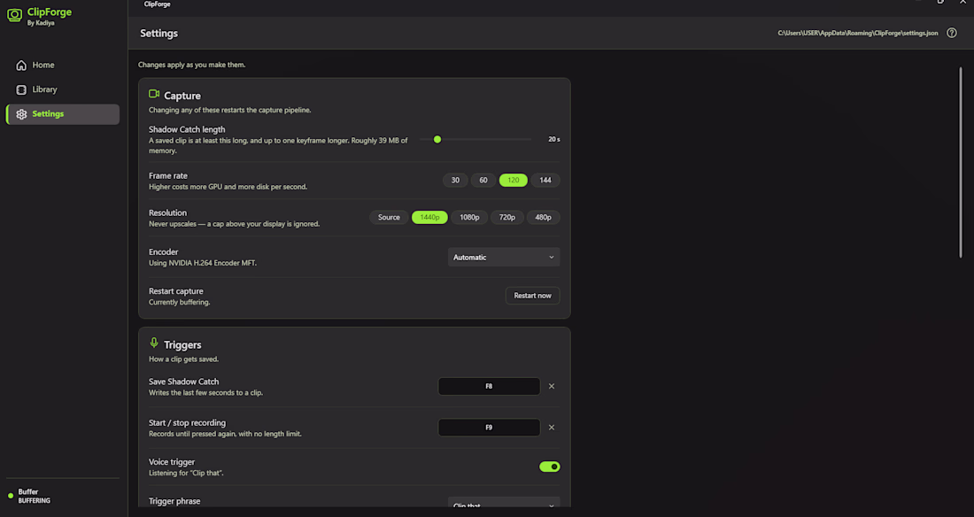974x517 pixels.
Task: Click the "Listening for "Clip that"." text
Action: pyautogui.click(x=186, y=473)
